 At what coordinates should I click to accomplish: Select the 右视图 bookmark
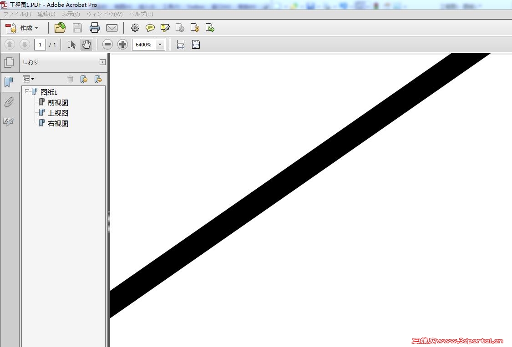[58, 124]
